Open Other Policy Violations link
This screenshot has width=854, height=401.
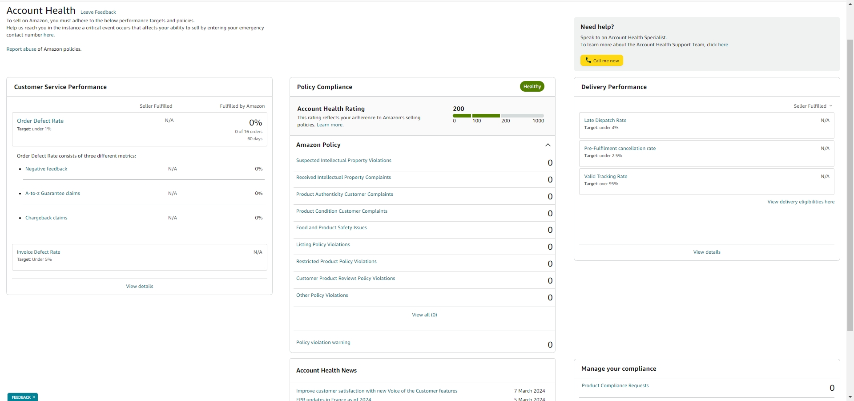(x=322, y=295)
